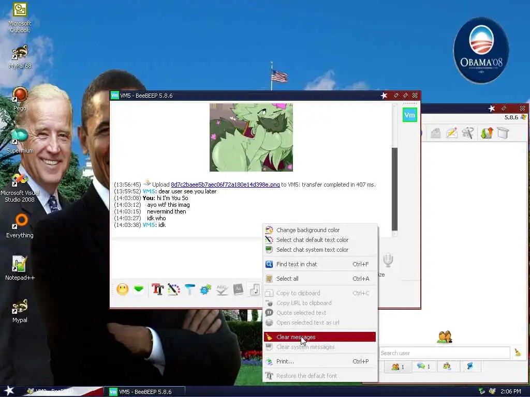Click the "nevermind then" chat message

(166, 211)
